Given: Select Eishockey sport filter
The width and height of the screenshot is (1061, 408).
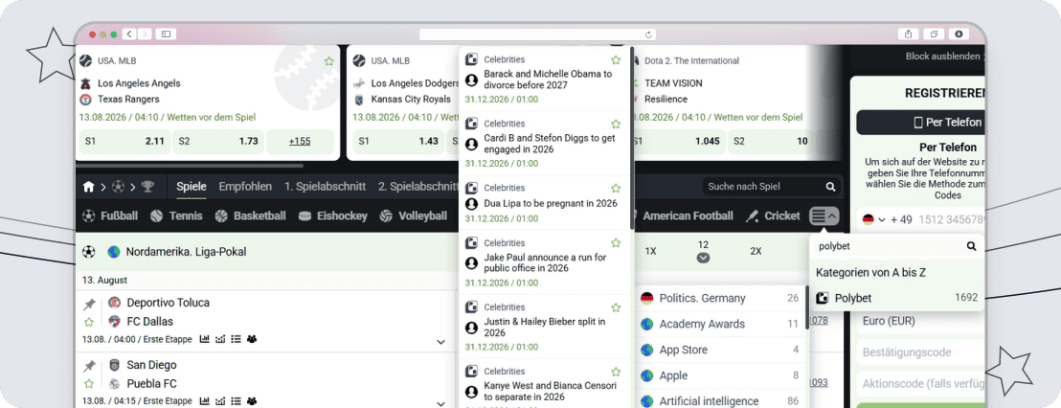Looking at the screenshot, I should (333, 215).
